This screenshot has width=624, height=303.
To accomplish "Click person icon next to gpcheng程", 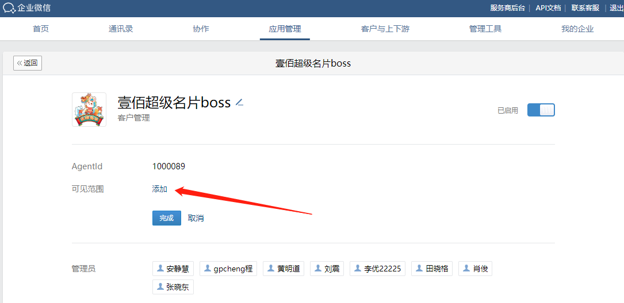I will [208, 269].
